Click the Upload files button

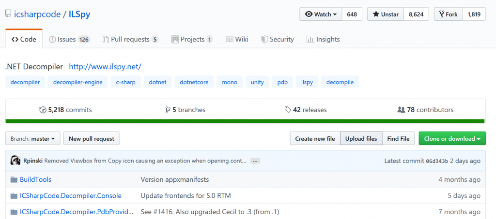361,139
